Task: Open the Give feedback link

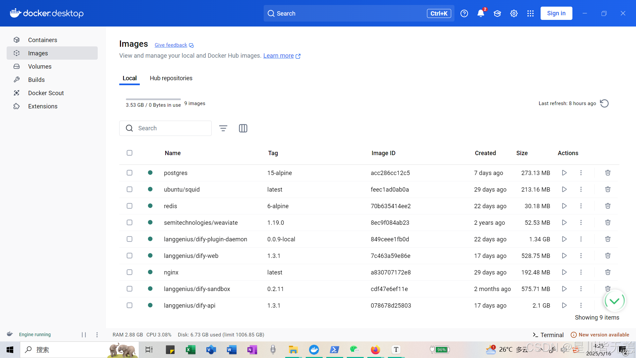Action: pyautogui.click(x=171, y=45)
